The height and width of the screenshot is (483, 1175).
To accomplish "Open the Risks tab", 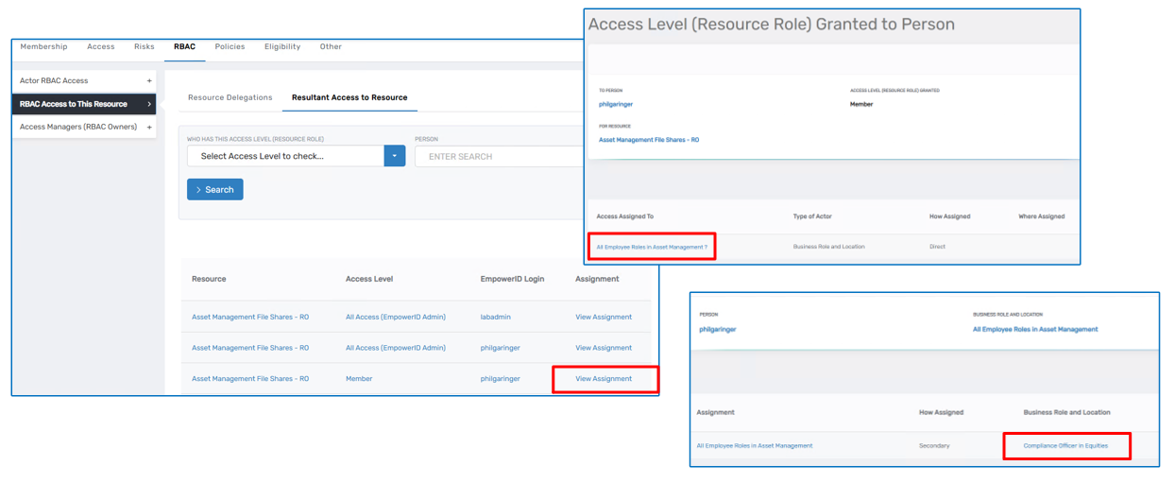I will [145, 46].
